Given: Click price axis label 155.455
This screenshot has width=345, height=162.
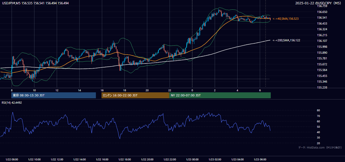Looking at the screenshot, I should point(322,76).
